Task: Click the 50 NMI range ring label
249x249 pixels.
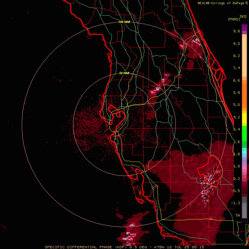Action: (x=124, y=73)
